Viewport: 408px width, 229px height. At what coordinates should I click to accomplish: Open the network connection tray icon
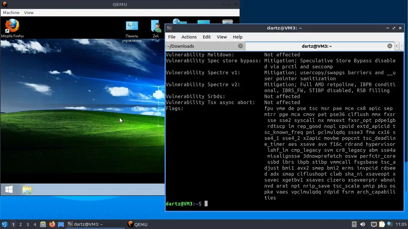(374, 224)
